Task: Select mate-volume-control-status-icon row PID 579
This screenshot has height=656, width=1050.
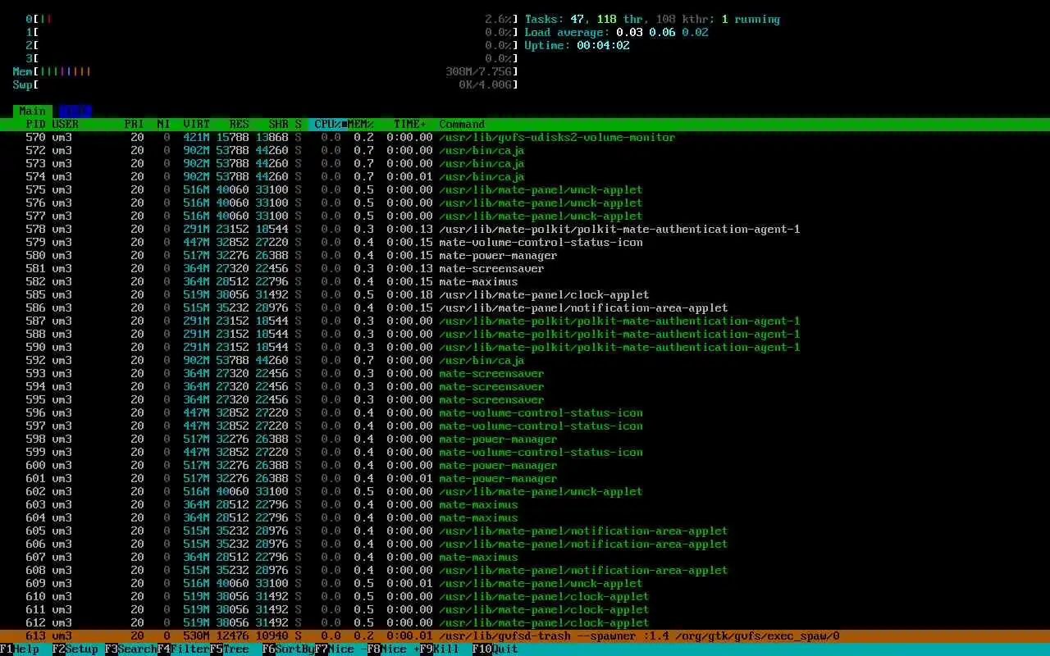Action: click(525, 243)
